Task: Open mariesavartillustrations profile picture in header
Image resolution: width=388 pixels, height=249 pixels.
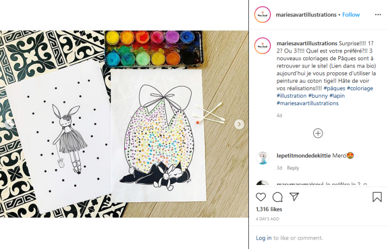Action: (262, 15)
